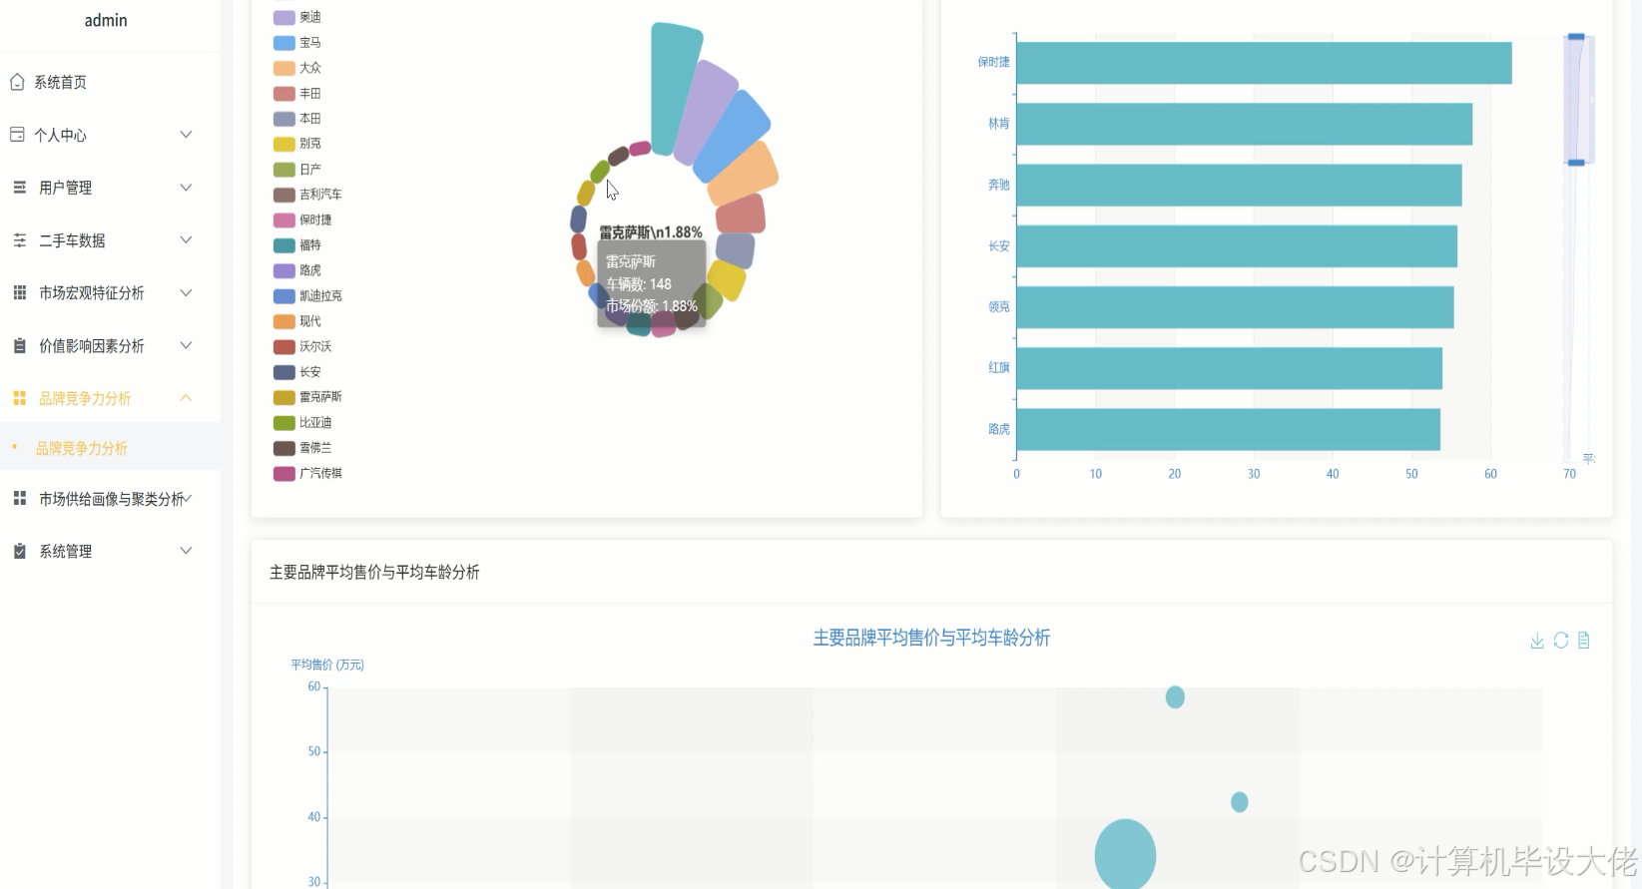The width and height of the screenshot is (1642, 889).
Task: Click the 领克 axis label
Action: point(999,307)
